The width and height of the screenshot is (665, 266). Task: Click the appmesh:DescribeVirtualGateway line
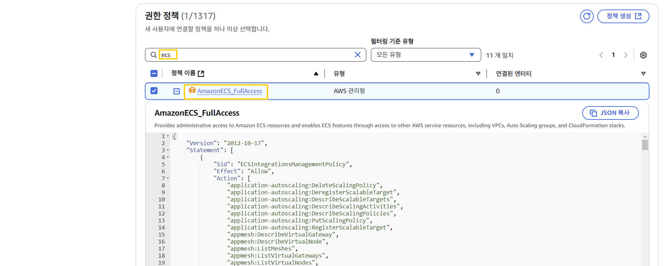tap(283, 234)
